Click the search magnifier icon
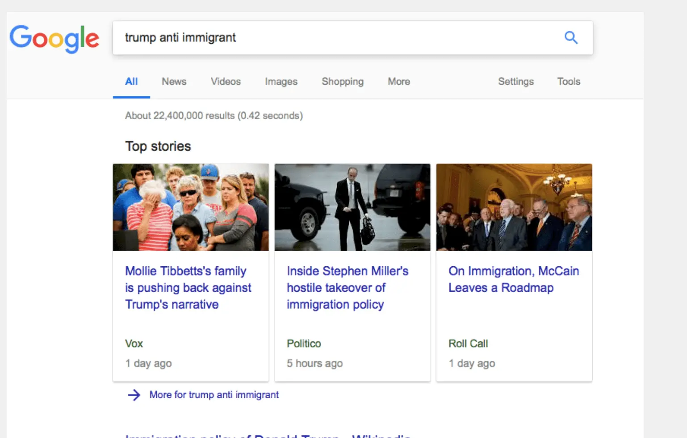The width and height of the screenshot is (687, 438). 571,38
